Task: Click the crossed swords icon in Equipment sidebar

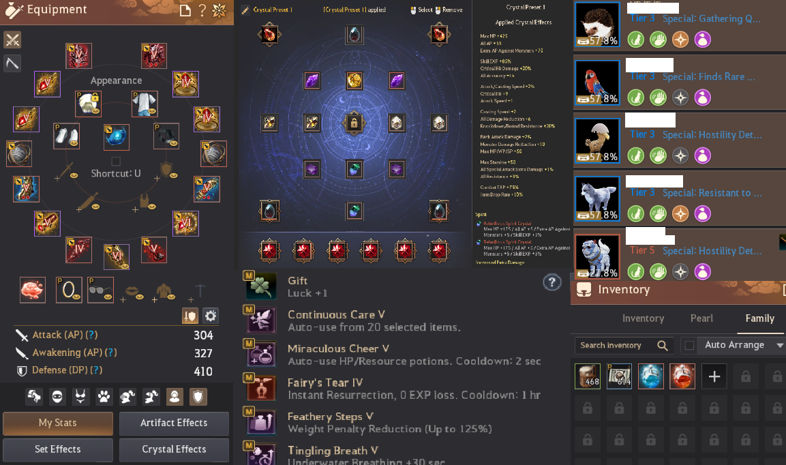Action: (x=12, y=40)
